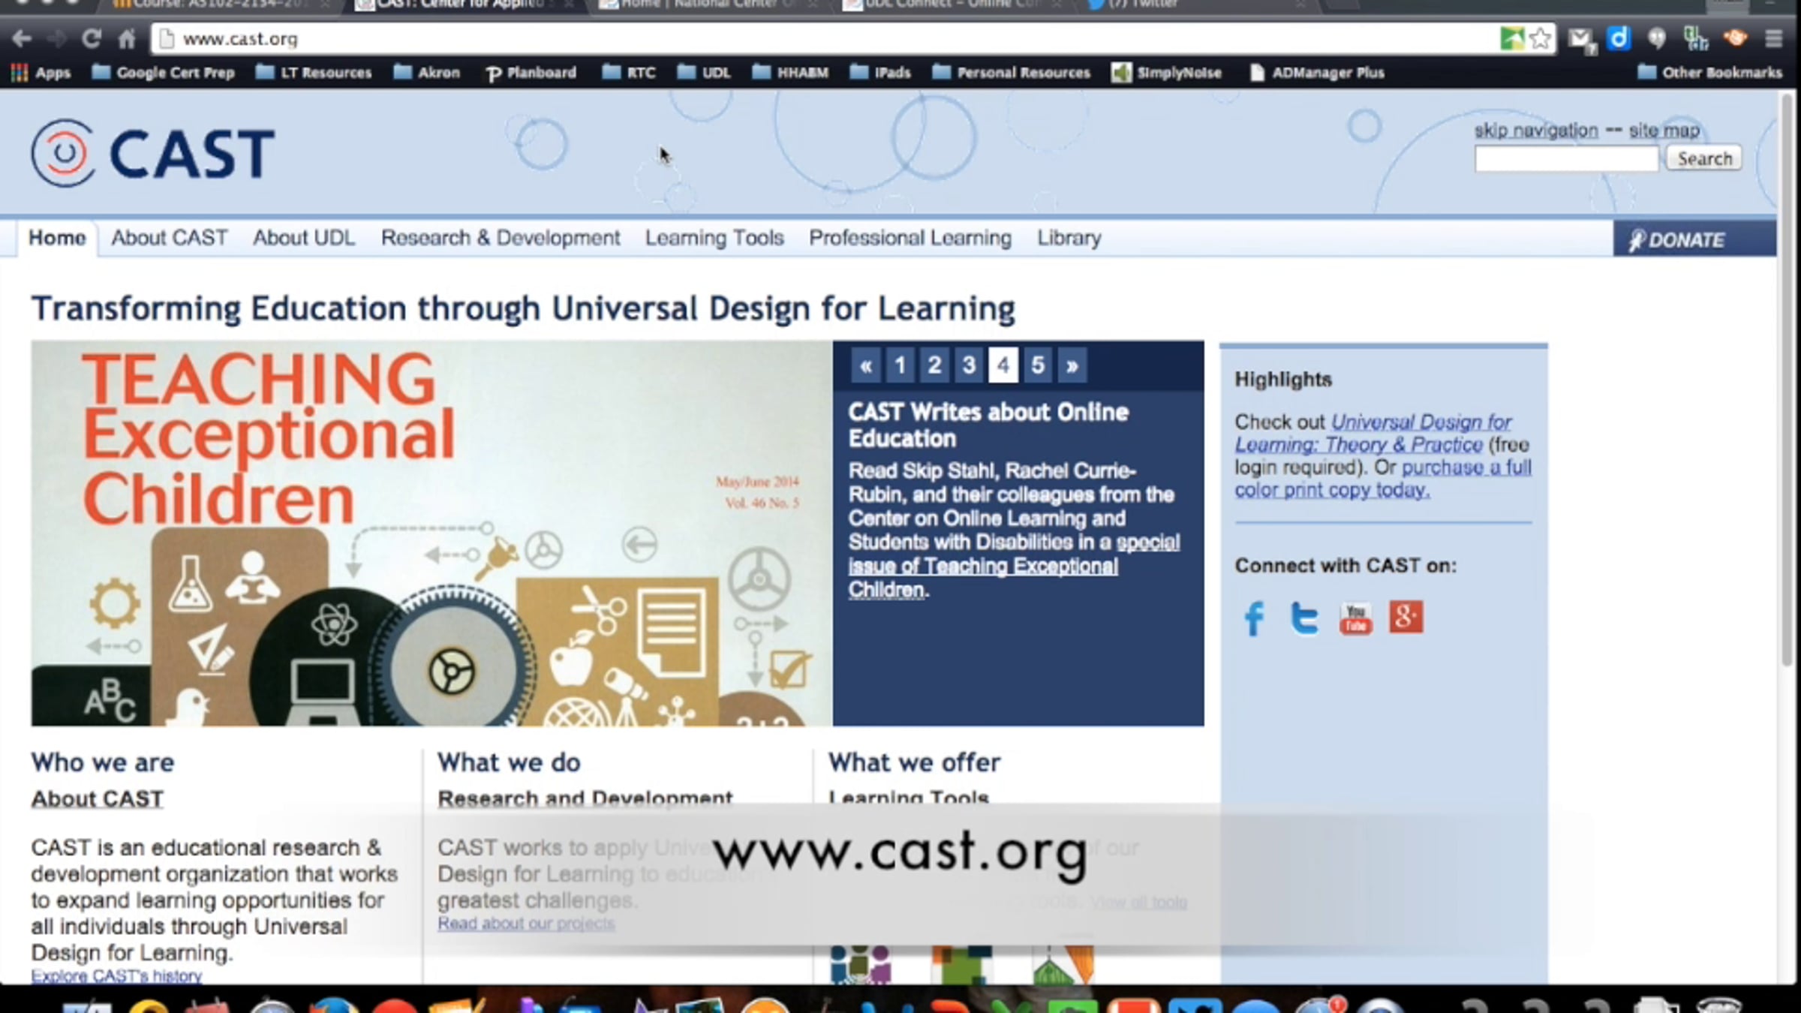
Task: Open the Professional Learning navigation item
Action: coord(910,238)
